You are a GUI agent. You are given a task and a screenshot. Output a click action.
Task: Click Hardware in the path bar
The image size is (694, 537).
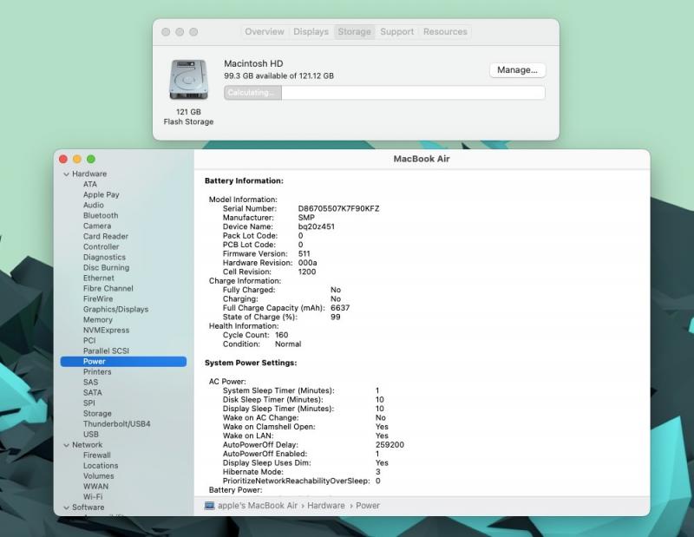326,506
